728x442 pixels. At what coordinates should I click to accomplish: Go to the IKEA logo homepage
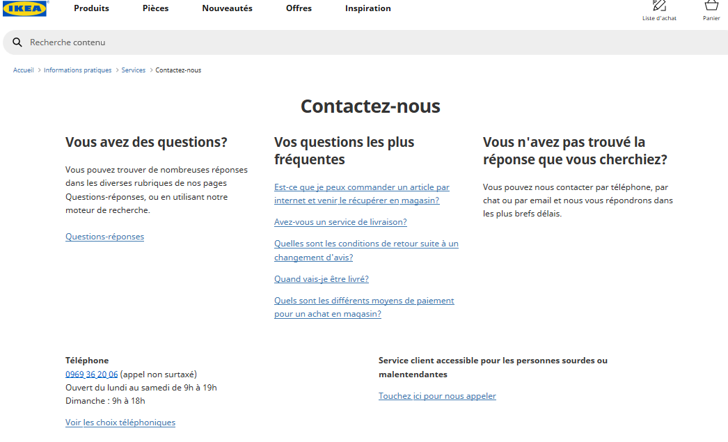pyautogui.click(x=25, y=8)
